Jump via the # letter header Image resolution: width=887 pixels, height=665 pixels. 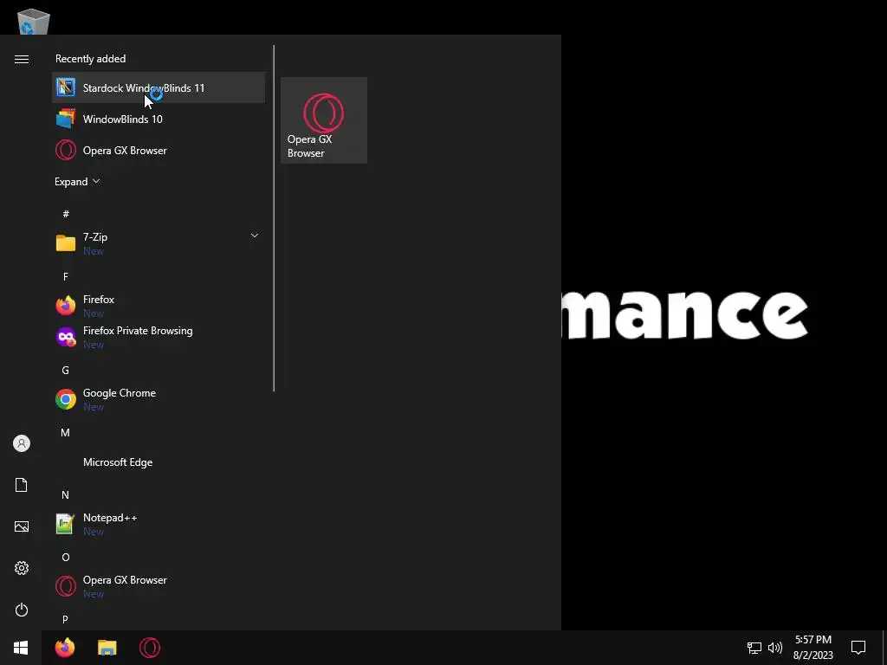tap(66, 214)
